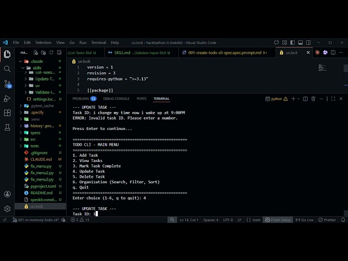Switch to 001-create-todo-cli-spec prompt tab
This screenshot has width=348, height=261.
click(227, 53)
